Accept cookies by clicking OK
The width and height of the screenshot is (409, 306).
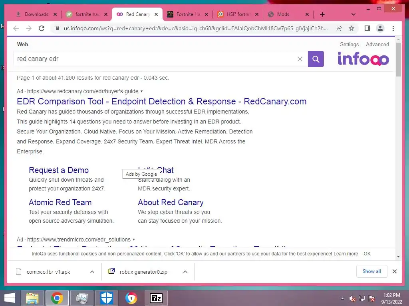[367, 254]
